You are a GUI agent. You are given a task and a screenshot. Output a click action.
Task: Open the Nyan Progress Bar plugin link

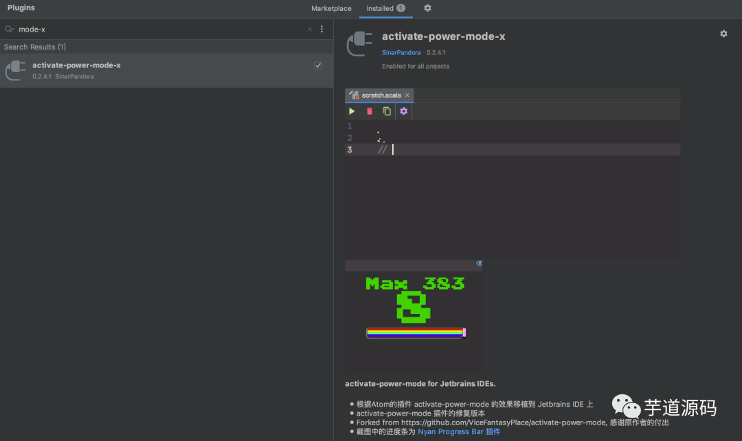click(458, 431)
